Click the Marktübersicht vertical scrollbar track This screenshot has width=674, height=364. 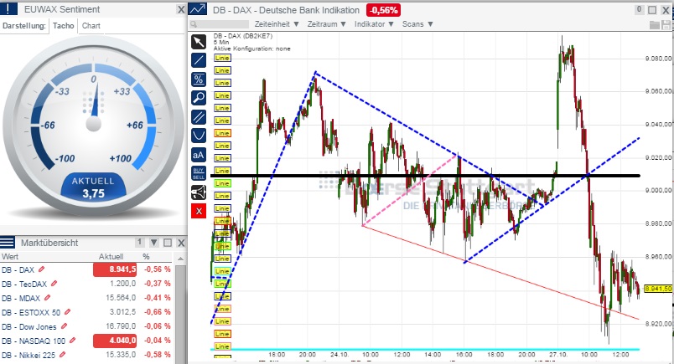click(180, 313)
